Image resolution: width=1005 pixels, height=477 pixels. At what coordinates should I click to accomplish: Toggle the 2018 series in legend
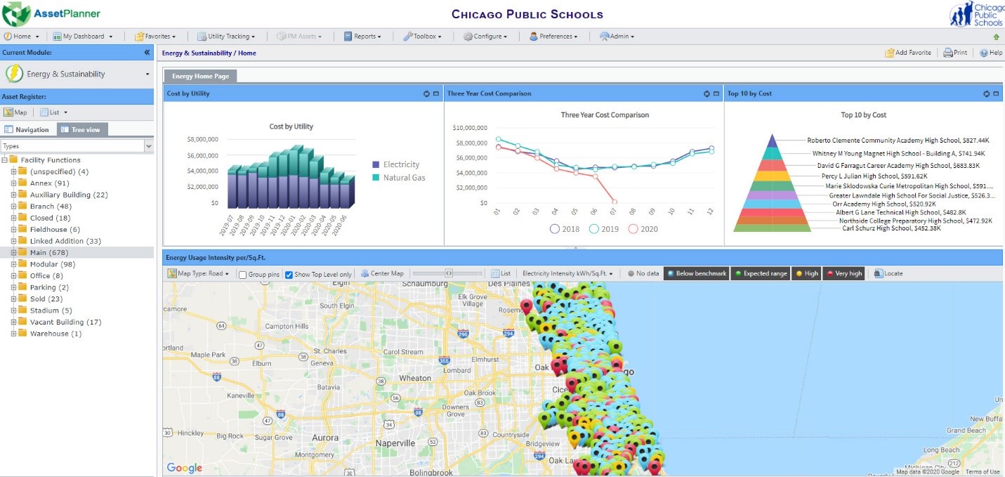coord(565,229)
